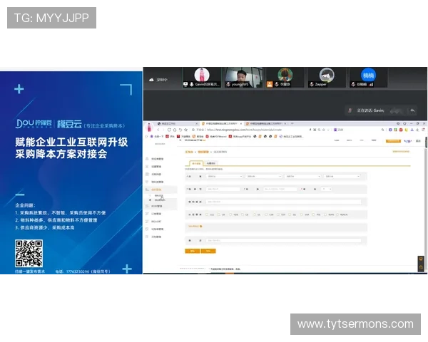Viewport: 428px width, 342px height.
Task: Open Zepper's participant tile
Action: click(x=327, y=78)
